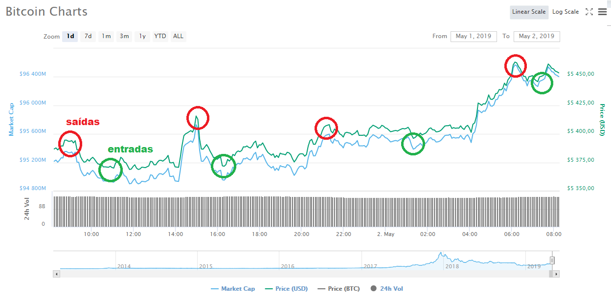Click the 16:00 time axis label

pos(218,234)
